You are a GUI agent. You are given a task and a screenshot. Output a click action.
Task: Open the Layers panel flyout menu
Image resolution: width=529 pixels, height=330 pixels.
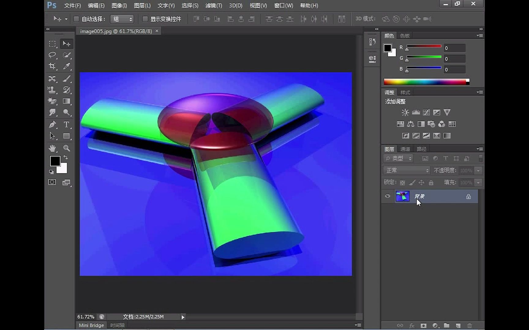(480, 149)
